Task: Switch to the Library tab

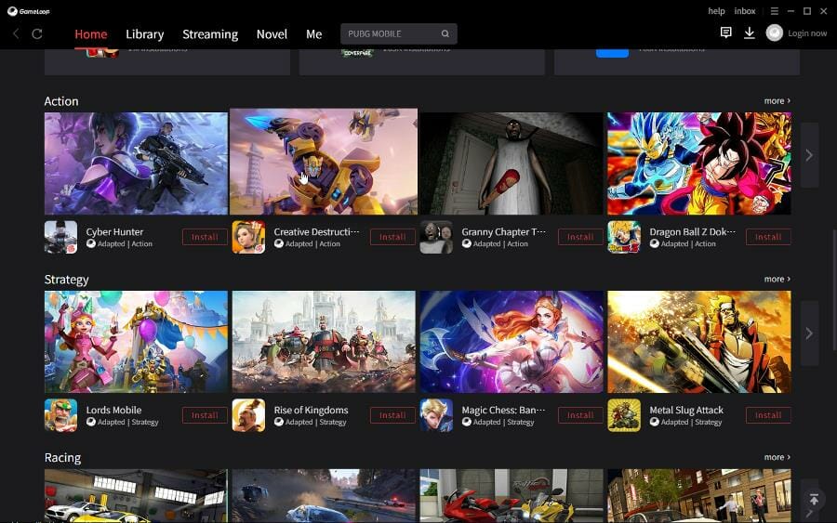Action: click(x=145, y=34)
